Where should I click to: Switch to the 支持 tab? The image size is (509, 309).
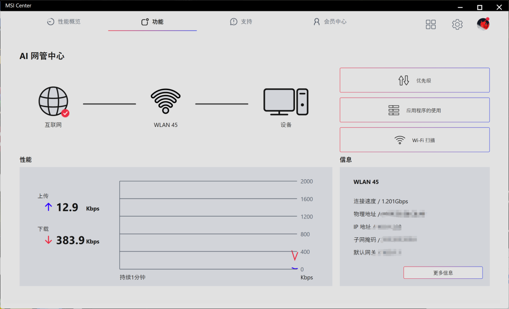(241, 22)
